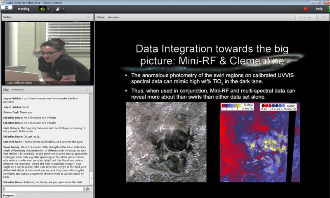Click Jasper Halekas 'back!' chat message

[16, 107]
